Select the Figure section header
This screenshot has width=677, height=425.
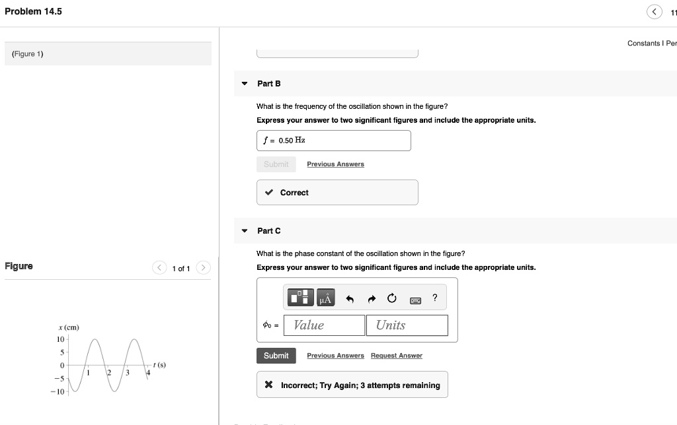click(x=19, y=266)
